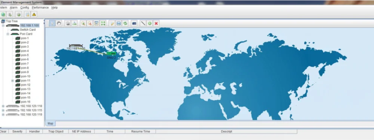
Task: Click the red X delete icon
Action: pos(156,24)
